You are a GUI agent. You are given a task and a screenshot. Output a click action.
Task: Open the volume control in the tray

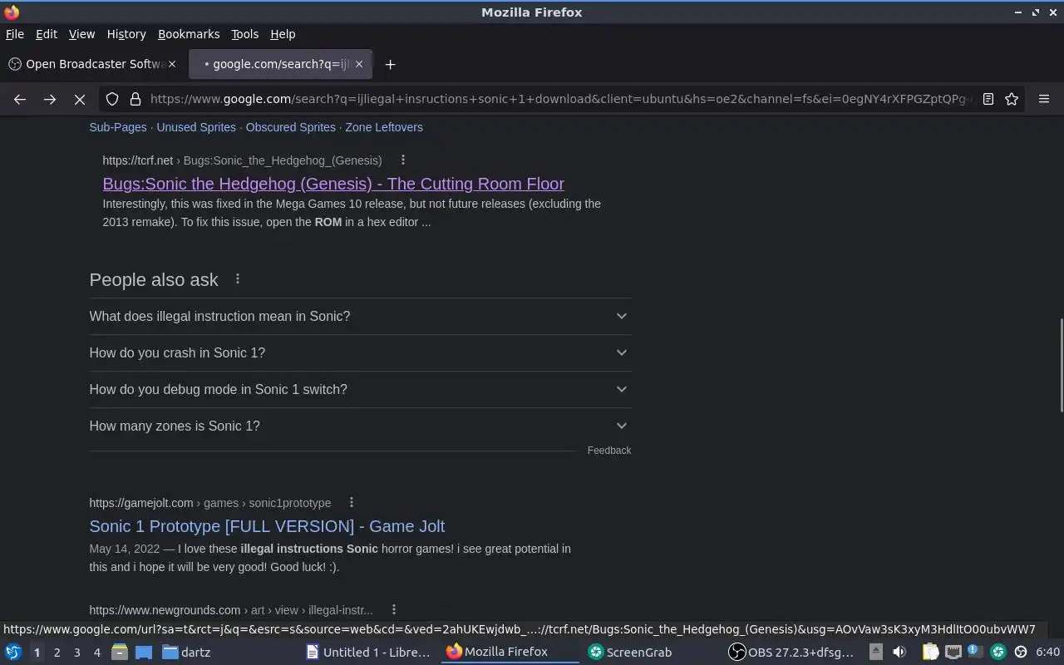(x=899, y=652)
